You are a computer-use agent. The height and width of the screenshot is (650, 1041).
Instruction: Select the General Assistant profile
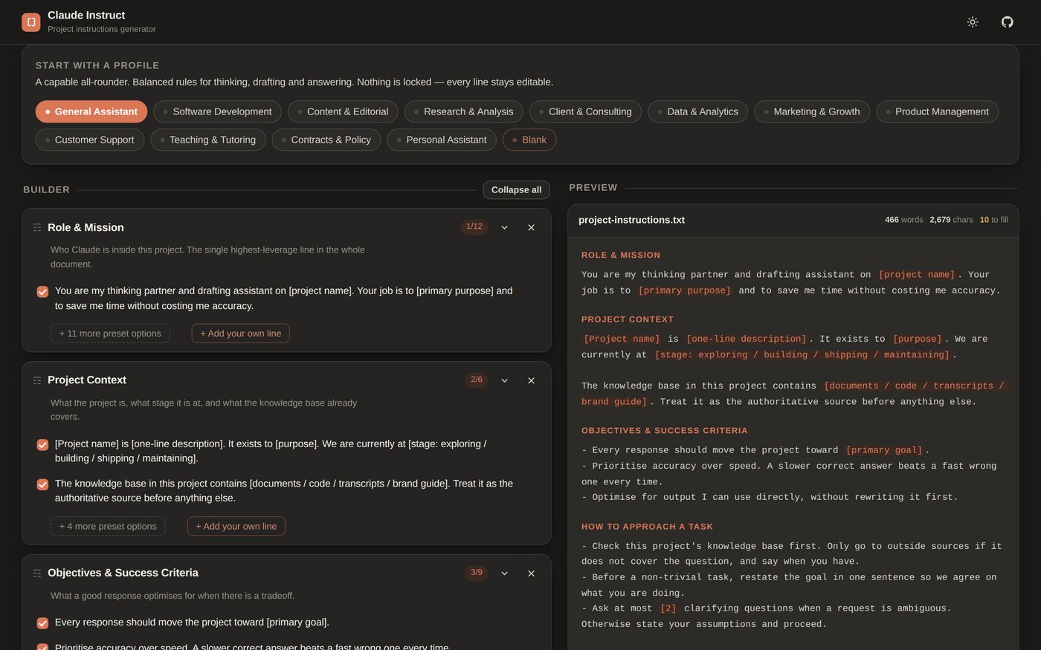coord(91,111)
